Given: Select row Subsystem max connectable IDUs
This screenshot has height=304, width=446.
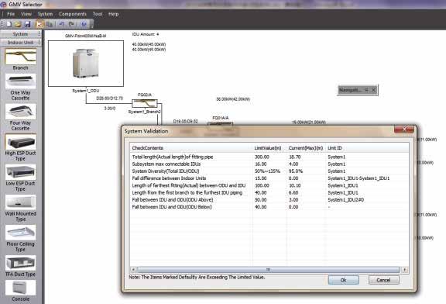Looking at the screenshot, I should (x=269, y=164).
